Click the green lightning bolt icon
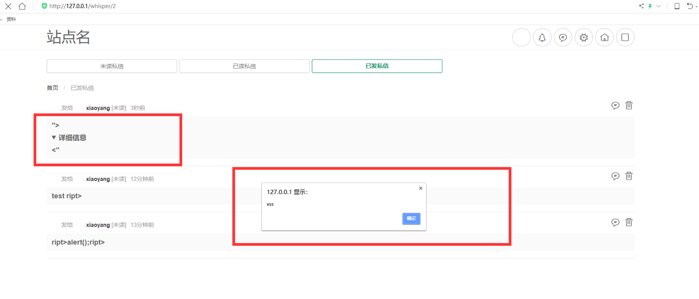The image size is (699, 299). click(650, 6)
